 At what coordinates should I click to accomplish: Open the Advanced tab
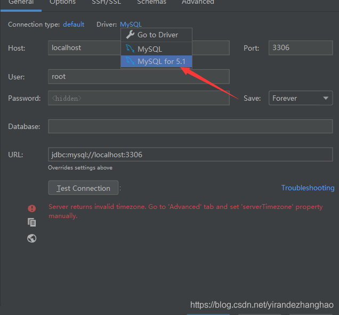[x=198, y=3]
